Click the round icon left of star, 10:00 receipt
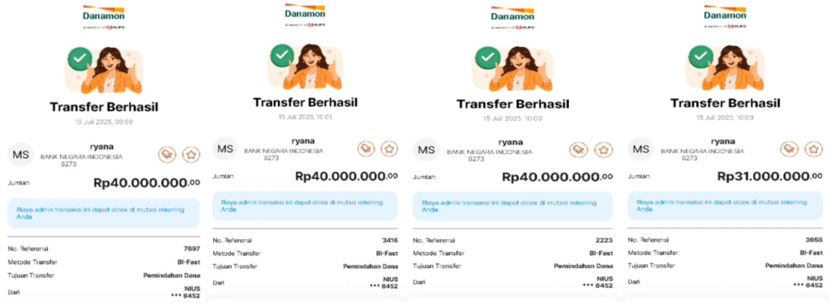Viewport: 830px width, 303px height. click(x=580, y=150)
